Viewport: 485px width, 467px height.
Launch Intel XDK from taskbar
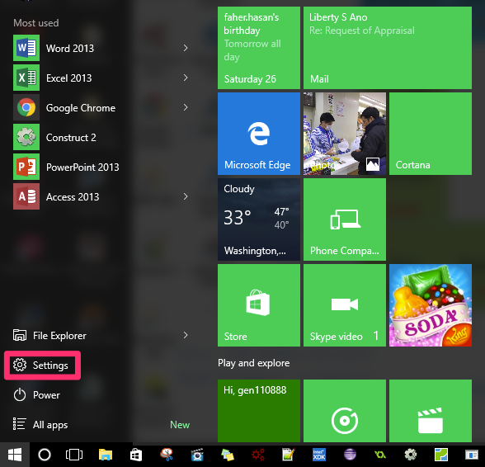(319, 455)
